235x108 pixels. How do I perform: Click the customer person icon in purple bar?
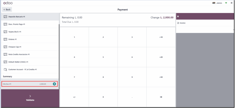[x=178, y=16]
